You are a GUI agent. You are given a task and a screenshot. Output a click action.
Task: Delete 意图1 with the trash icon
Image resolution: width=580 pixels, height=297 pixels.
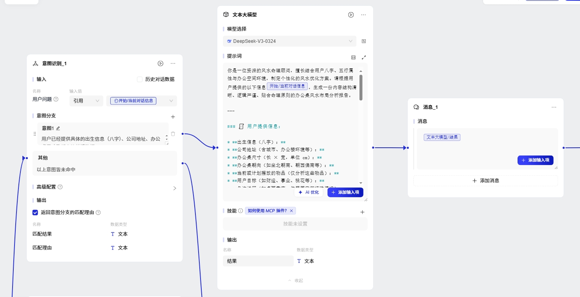click(x=173, y=134)
